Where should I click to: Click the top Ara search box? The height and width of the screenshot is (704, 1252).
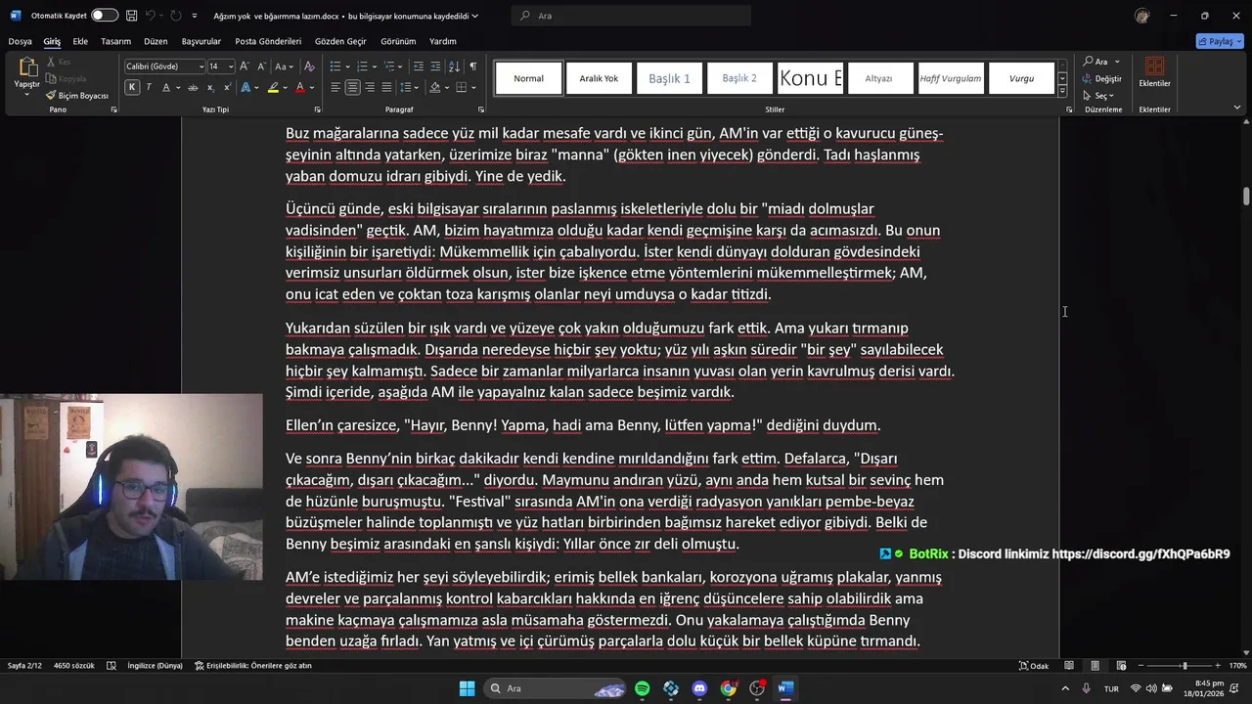pos(631,16)
